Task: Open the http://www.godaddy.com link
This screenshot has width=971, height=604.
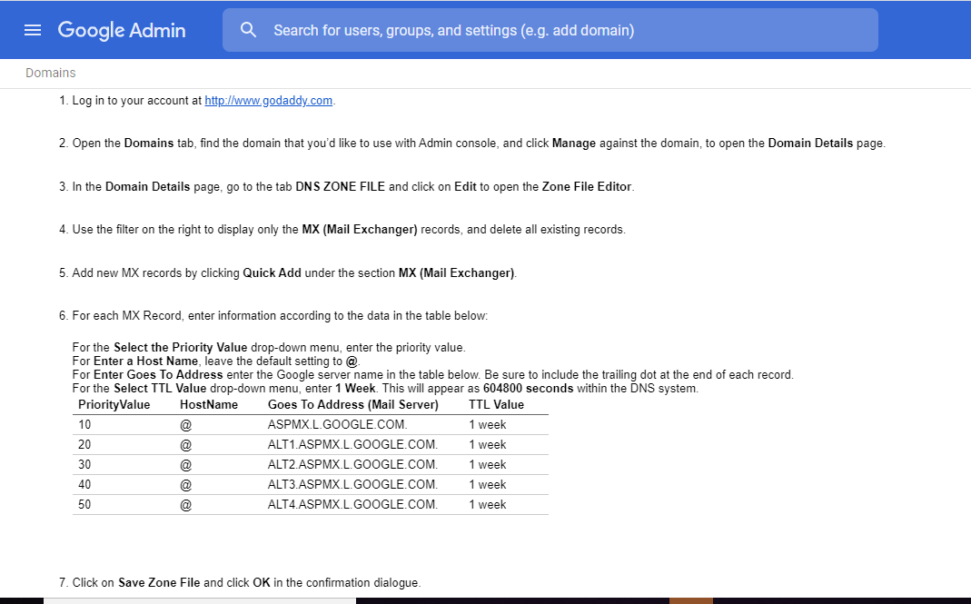Action: [269, 100]
